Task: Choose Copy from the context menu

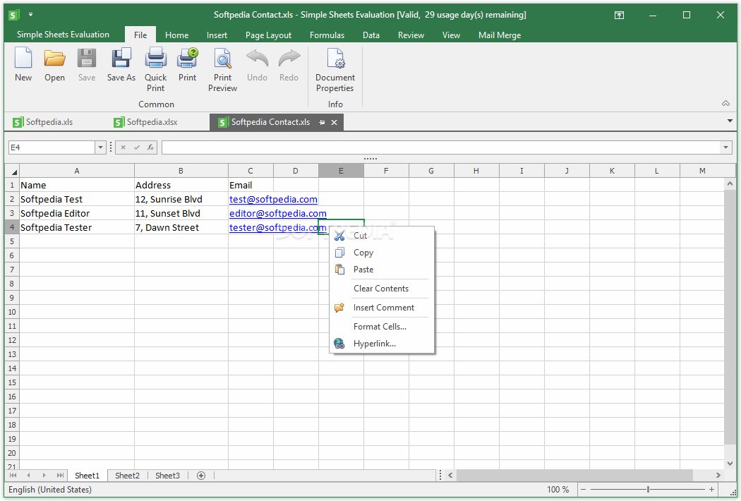Action: (382, 253)
